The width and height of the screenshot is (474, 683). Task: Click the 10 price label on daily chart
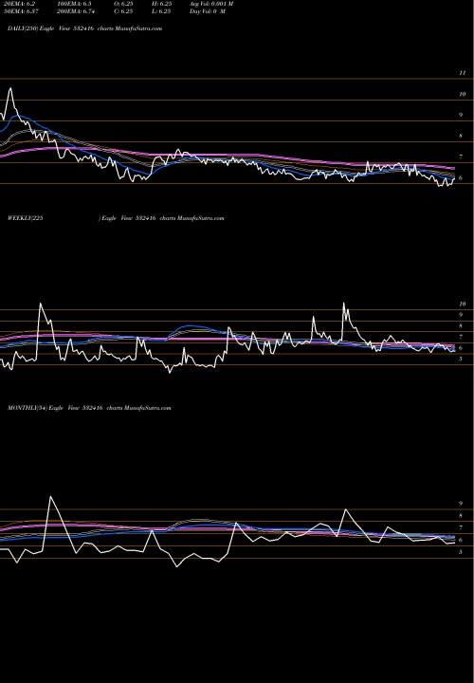(463, 94)
